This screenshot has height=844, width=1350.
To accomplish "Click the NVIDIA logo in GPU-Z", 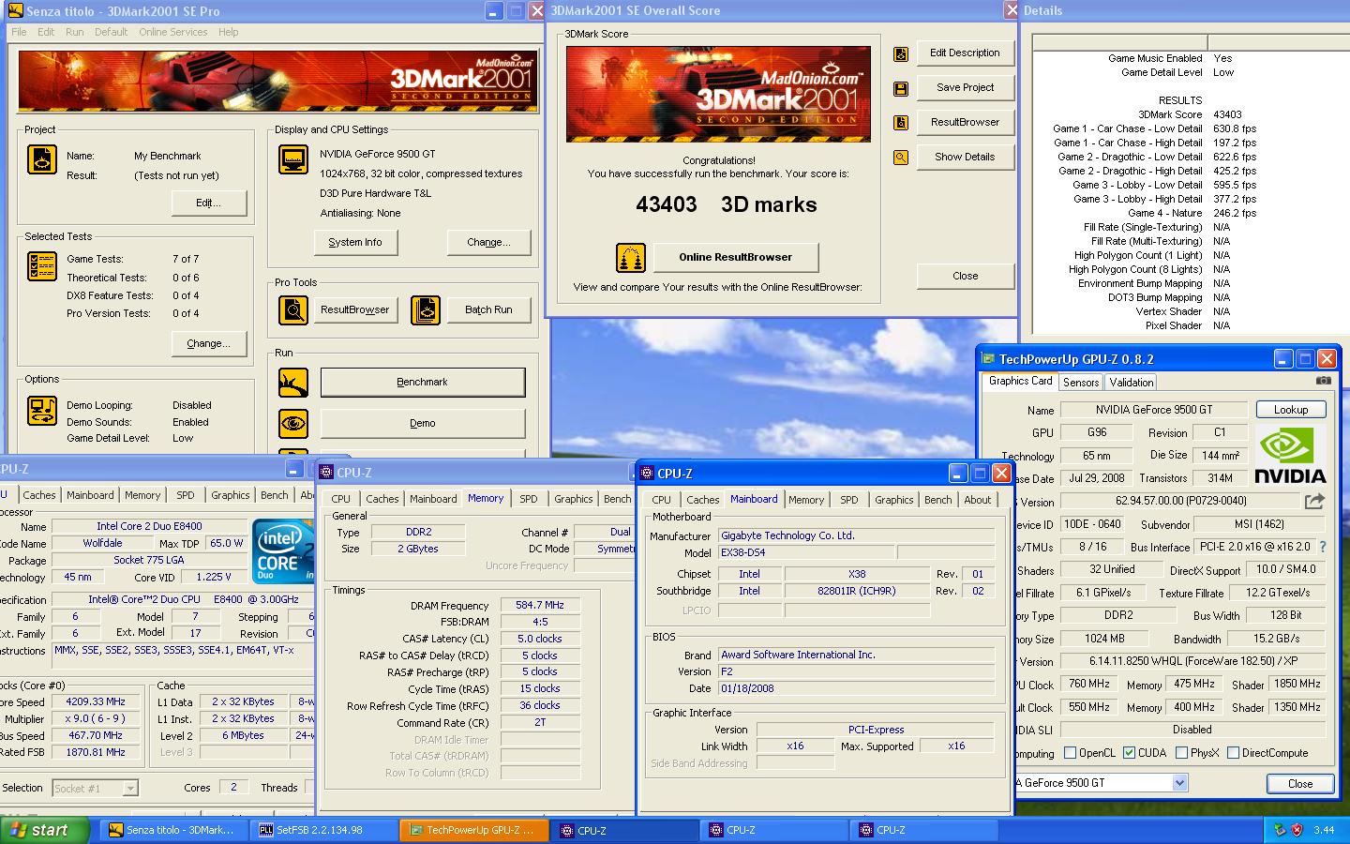I will pyautogui.click(x=1291, y=454).
